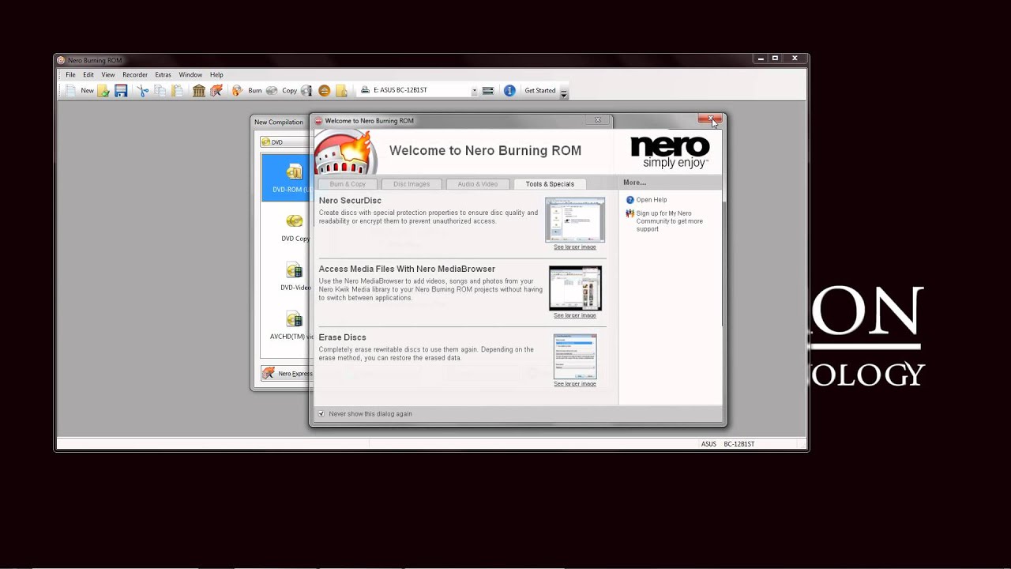Click the Open file folder icon in toolbar
The height and width of the screenshot is (569, 1011).
103,91
